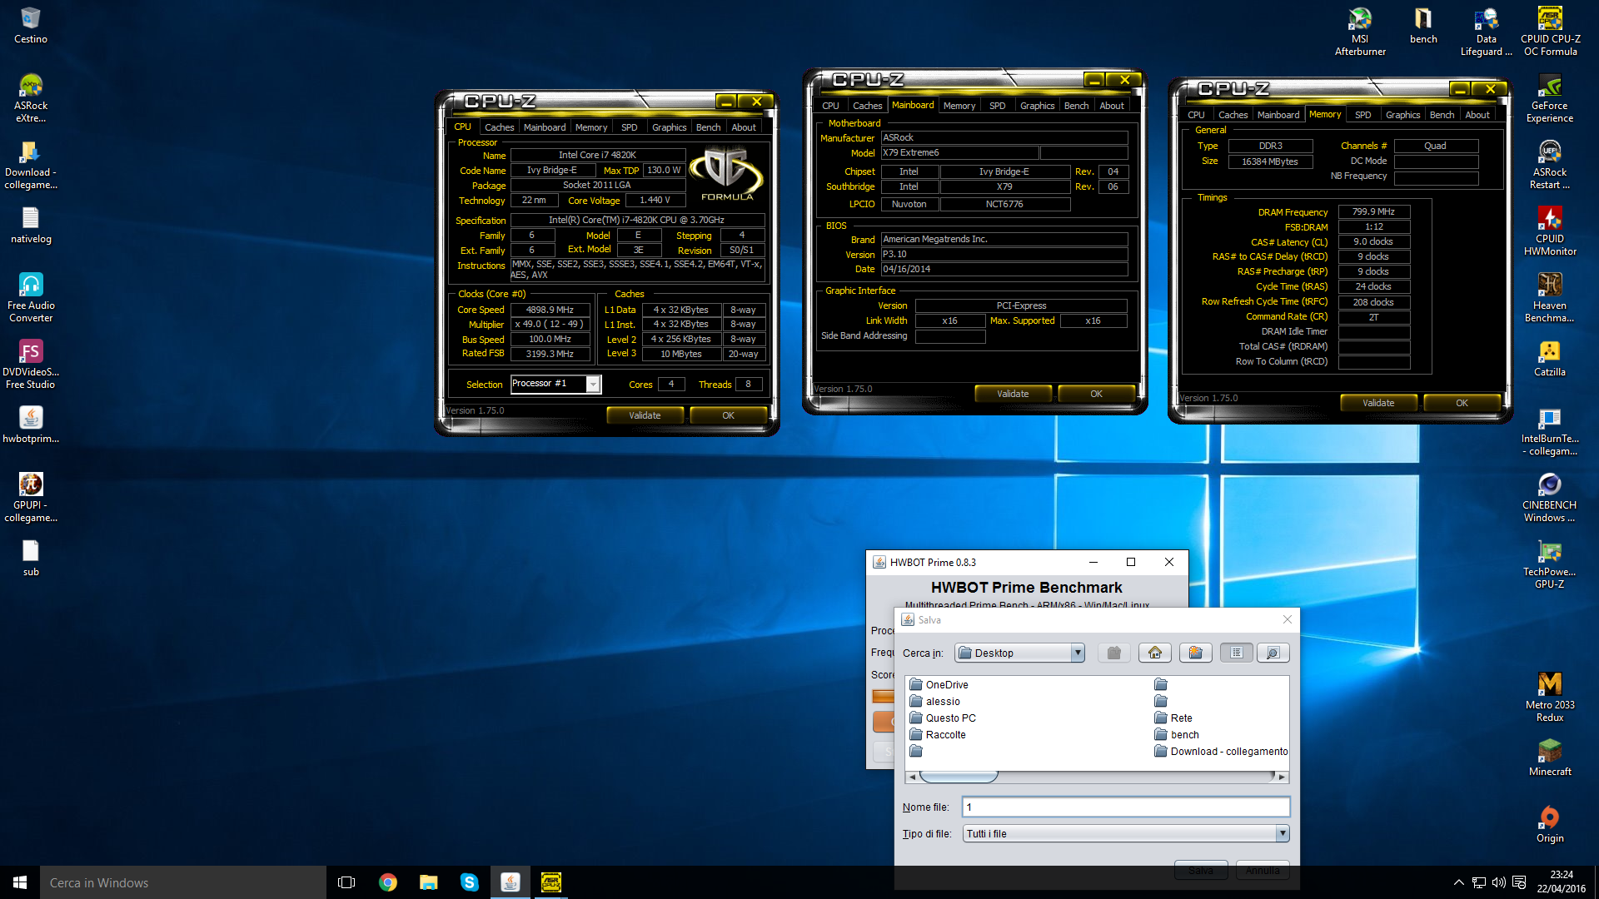The width and height of the screenshot is (1599, 899).
Task: Click OK in CPU-Z Mainboard window
Action: point(1096,394)
